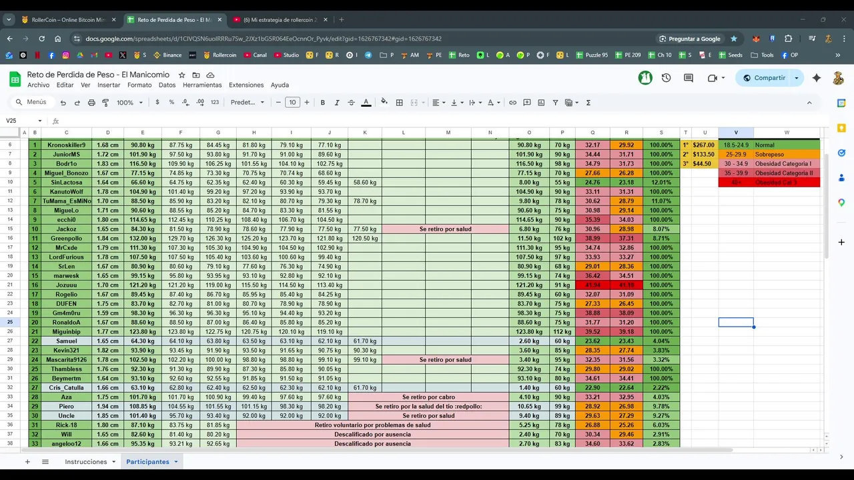Screen dimensions: 854x480
Task: Open the text wrapping dropdown
Action: coord(474,103)
